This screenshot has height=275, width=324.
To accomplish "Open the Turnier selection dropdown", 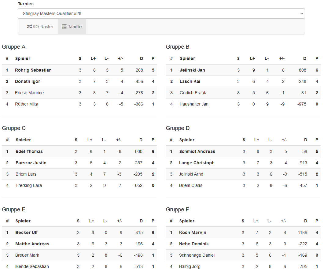I will point(161,13).
